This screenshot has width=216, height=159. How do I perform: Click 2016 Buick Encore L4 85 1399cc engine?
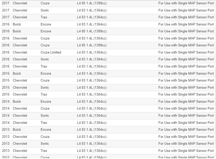click(x=92, y=31)
